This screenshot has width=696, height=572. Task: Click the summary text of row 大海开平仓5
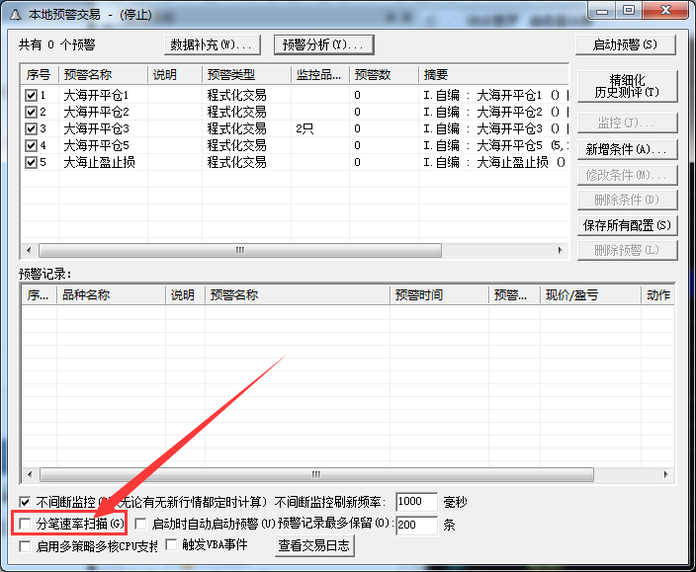pyautogui.click(x=496, y=145)
